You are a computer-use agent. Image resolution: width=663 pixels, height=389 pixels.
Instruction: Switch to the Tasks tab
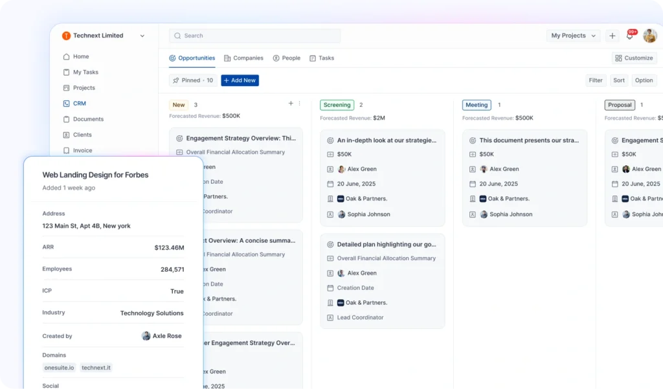(322, 58)
